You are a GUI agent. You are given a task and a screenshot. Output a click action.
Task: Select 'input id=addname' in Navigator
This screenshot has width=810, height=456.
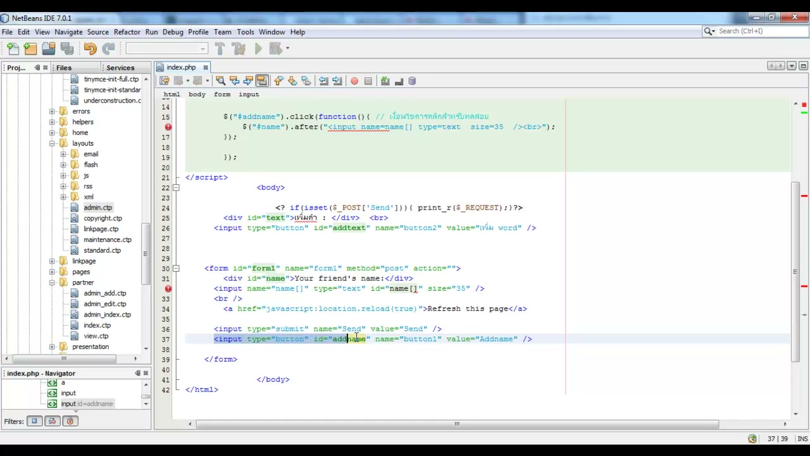pyautogui.click(x=87, y=404)
